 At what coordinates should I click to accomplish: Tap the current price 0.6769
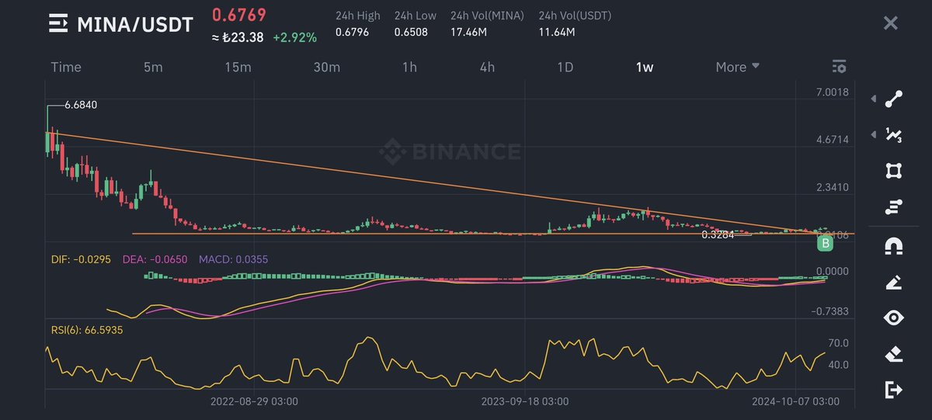239,15
